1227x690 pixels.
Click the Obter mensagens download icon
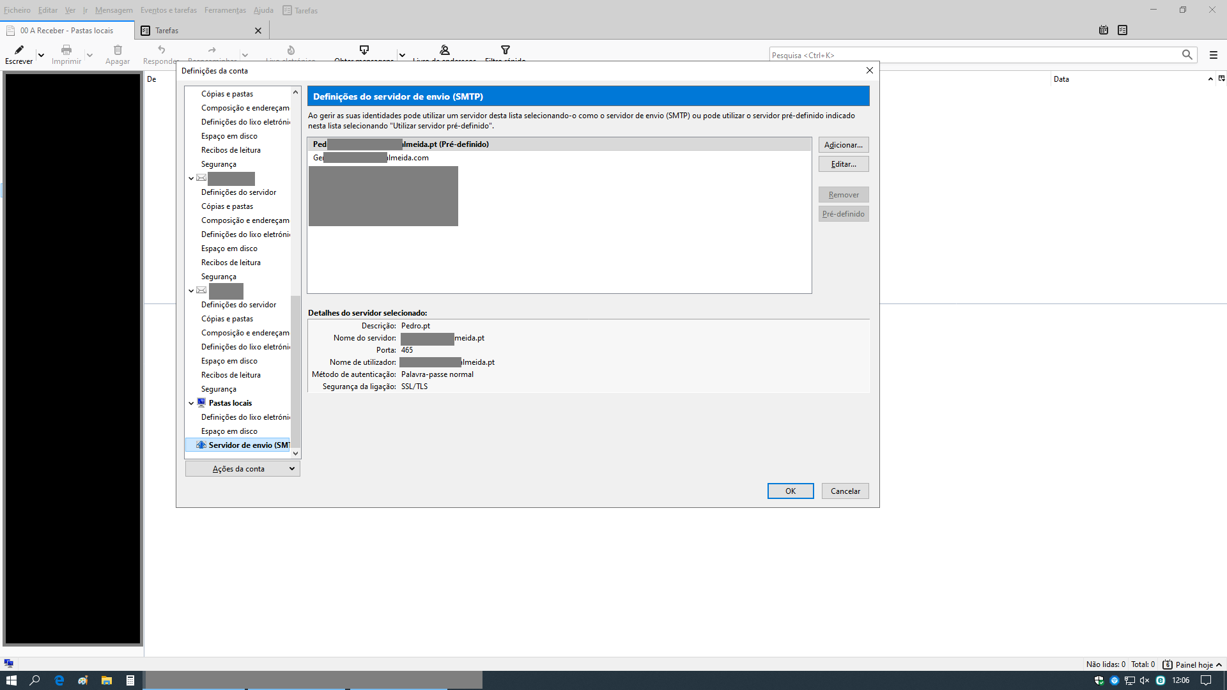point(364,50)
